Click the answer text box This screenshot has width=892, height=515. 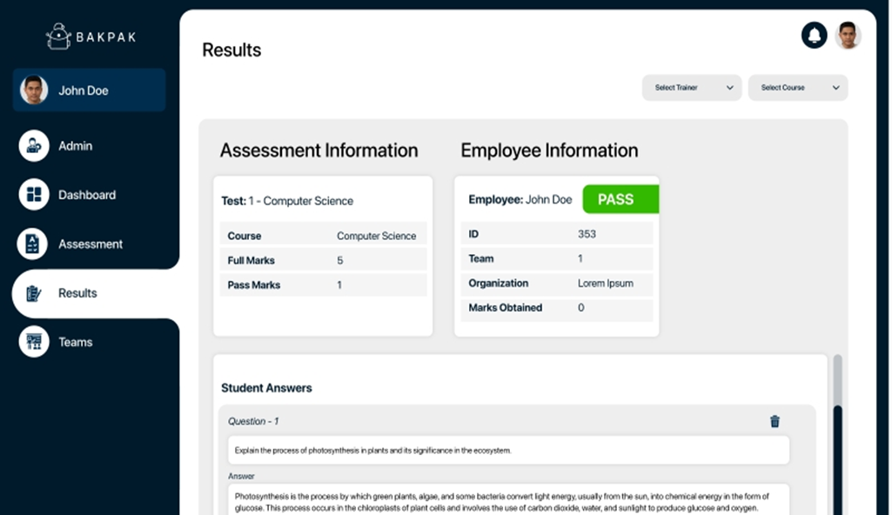coord(509,501)
